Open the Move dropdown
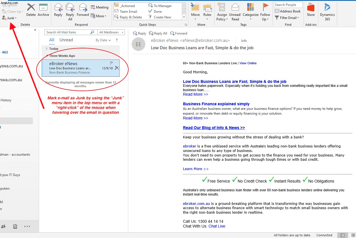This screenshot has width=356, height=238. (195, 12)
